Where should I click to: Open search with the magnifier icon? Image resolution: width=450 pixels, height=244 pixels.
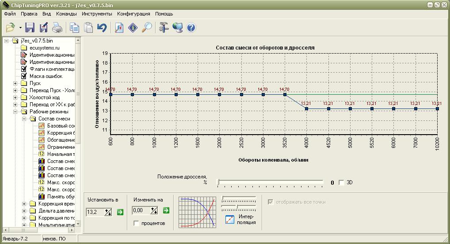147,27
